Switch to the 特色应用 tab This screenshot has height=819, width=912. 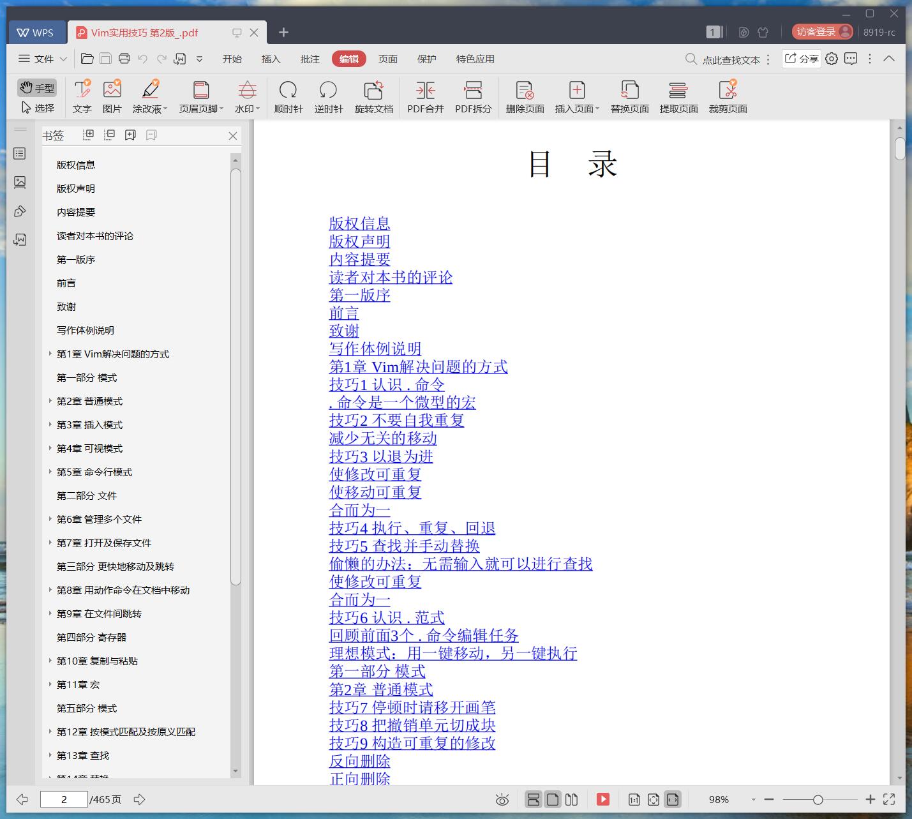tap(475, 59)
